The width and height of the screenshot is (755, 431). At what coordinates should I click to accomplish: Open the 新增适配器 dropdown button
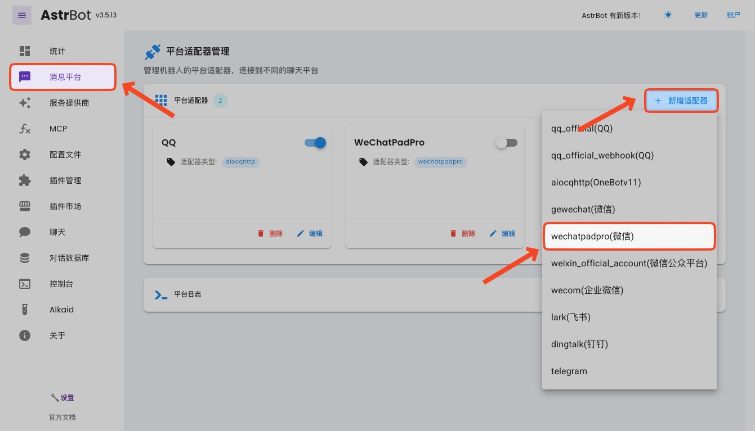pyautogui.click(x=681, y=101)
